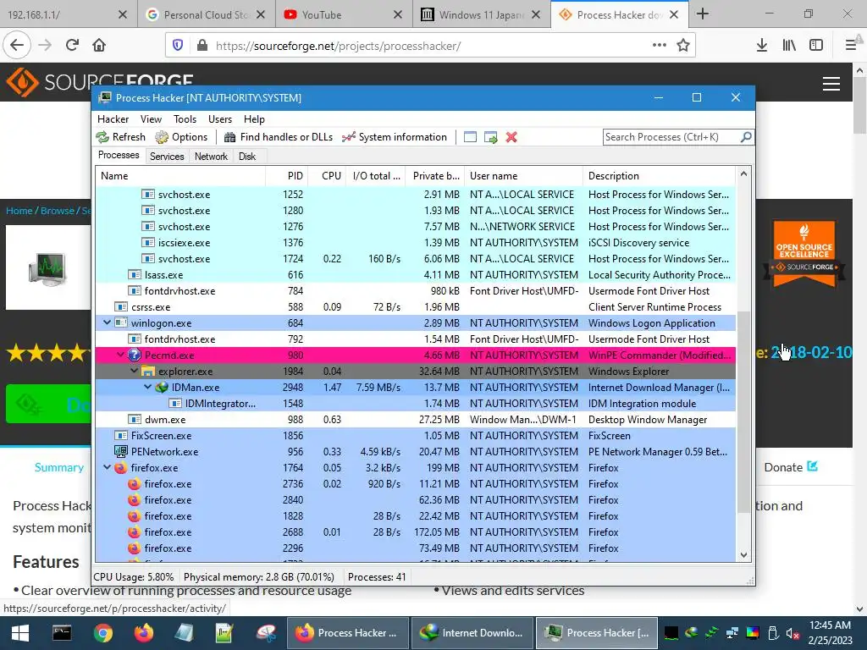Click the tracking protection shield icon

click(178, 46)
